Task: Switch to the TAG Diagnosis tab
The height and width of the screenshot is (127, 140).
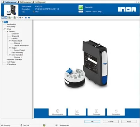Action: pyautogui.click(x=38, y=2)
